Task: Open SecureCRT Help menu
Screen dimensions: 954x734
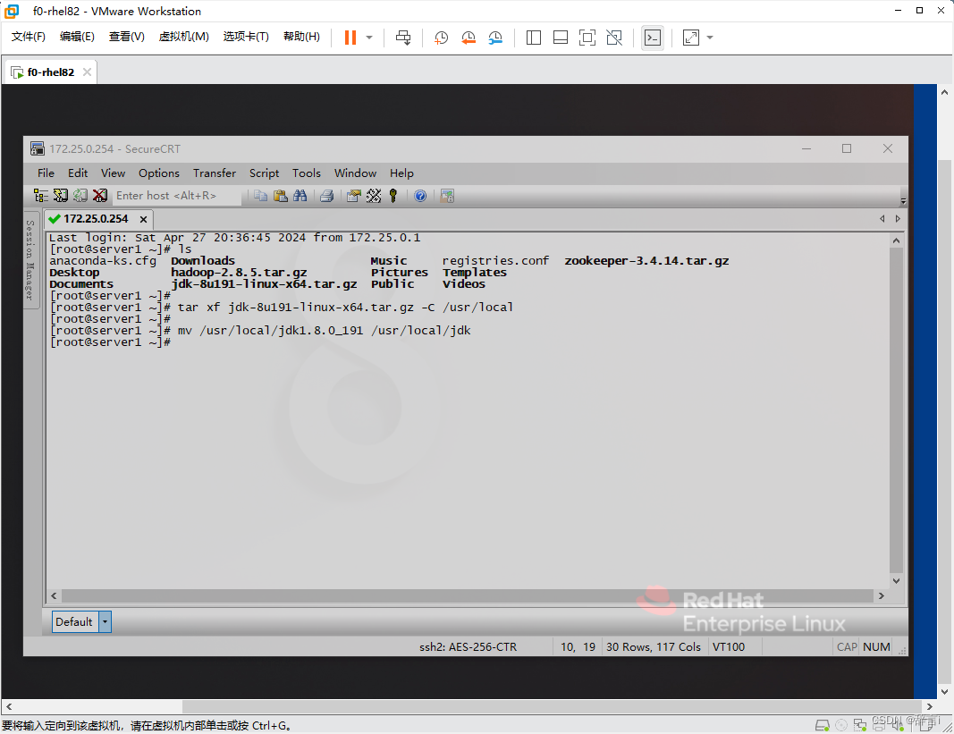Action: (x=401, y=173)
